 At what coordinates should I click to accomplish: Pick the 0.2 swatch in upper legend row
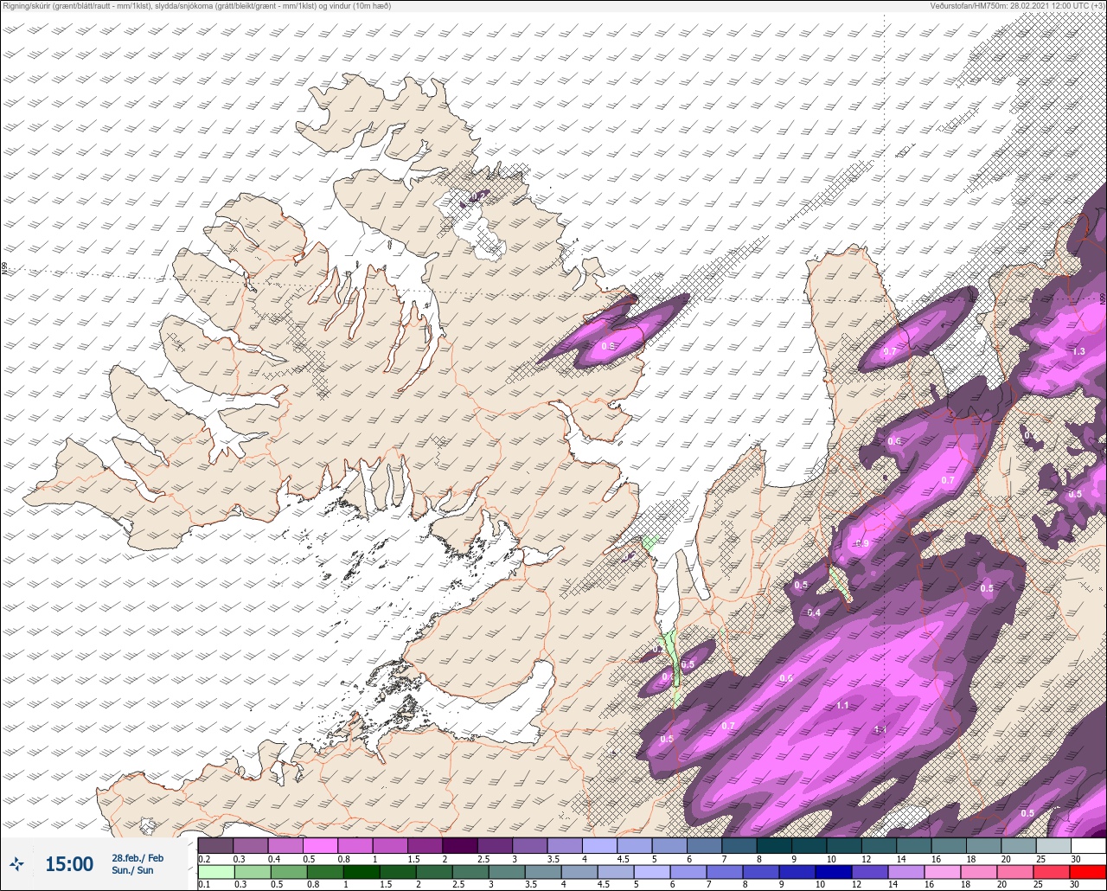coord(215,845)
